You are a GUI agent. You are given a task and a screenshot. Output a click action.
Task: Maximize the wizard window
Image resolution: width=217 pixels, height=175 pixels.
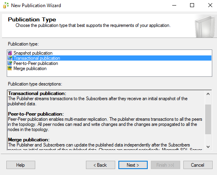click(x=192, y=6)
